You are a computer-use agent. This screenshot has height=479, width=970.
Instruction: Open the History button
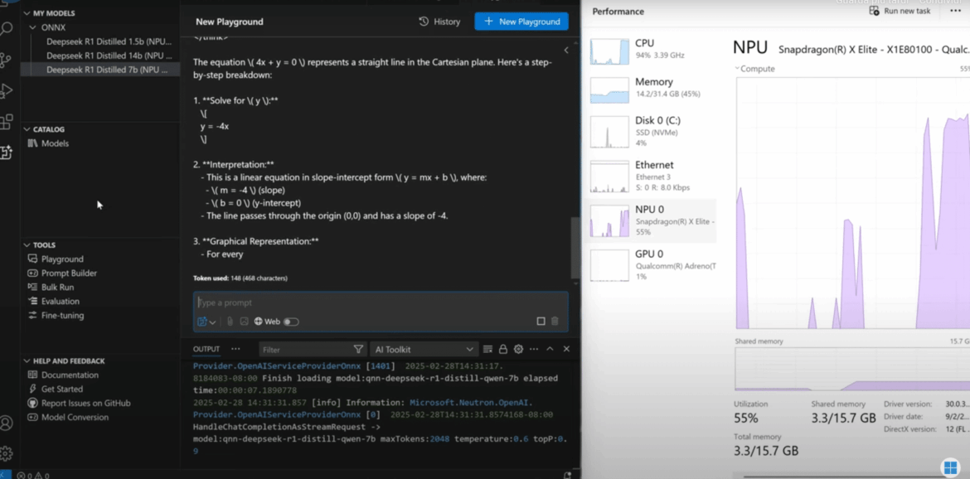pos(439,22)
